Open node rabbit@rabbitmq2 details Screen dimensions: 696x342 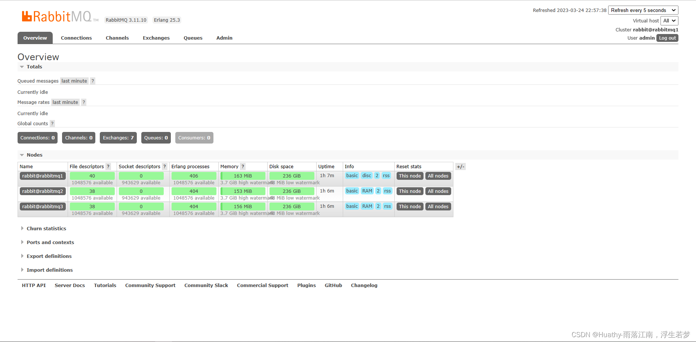[x=43, y=191]
